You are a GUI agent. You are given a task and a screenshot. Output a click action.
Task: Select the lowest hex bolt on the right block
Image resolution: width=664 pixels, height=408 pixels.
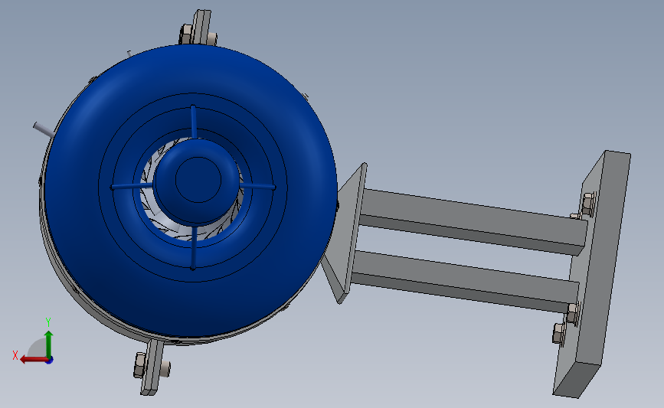[x=559, y=333]
